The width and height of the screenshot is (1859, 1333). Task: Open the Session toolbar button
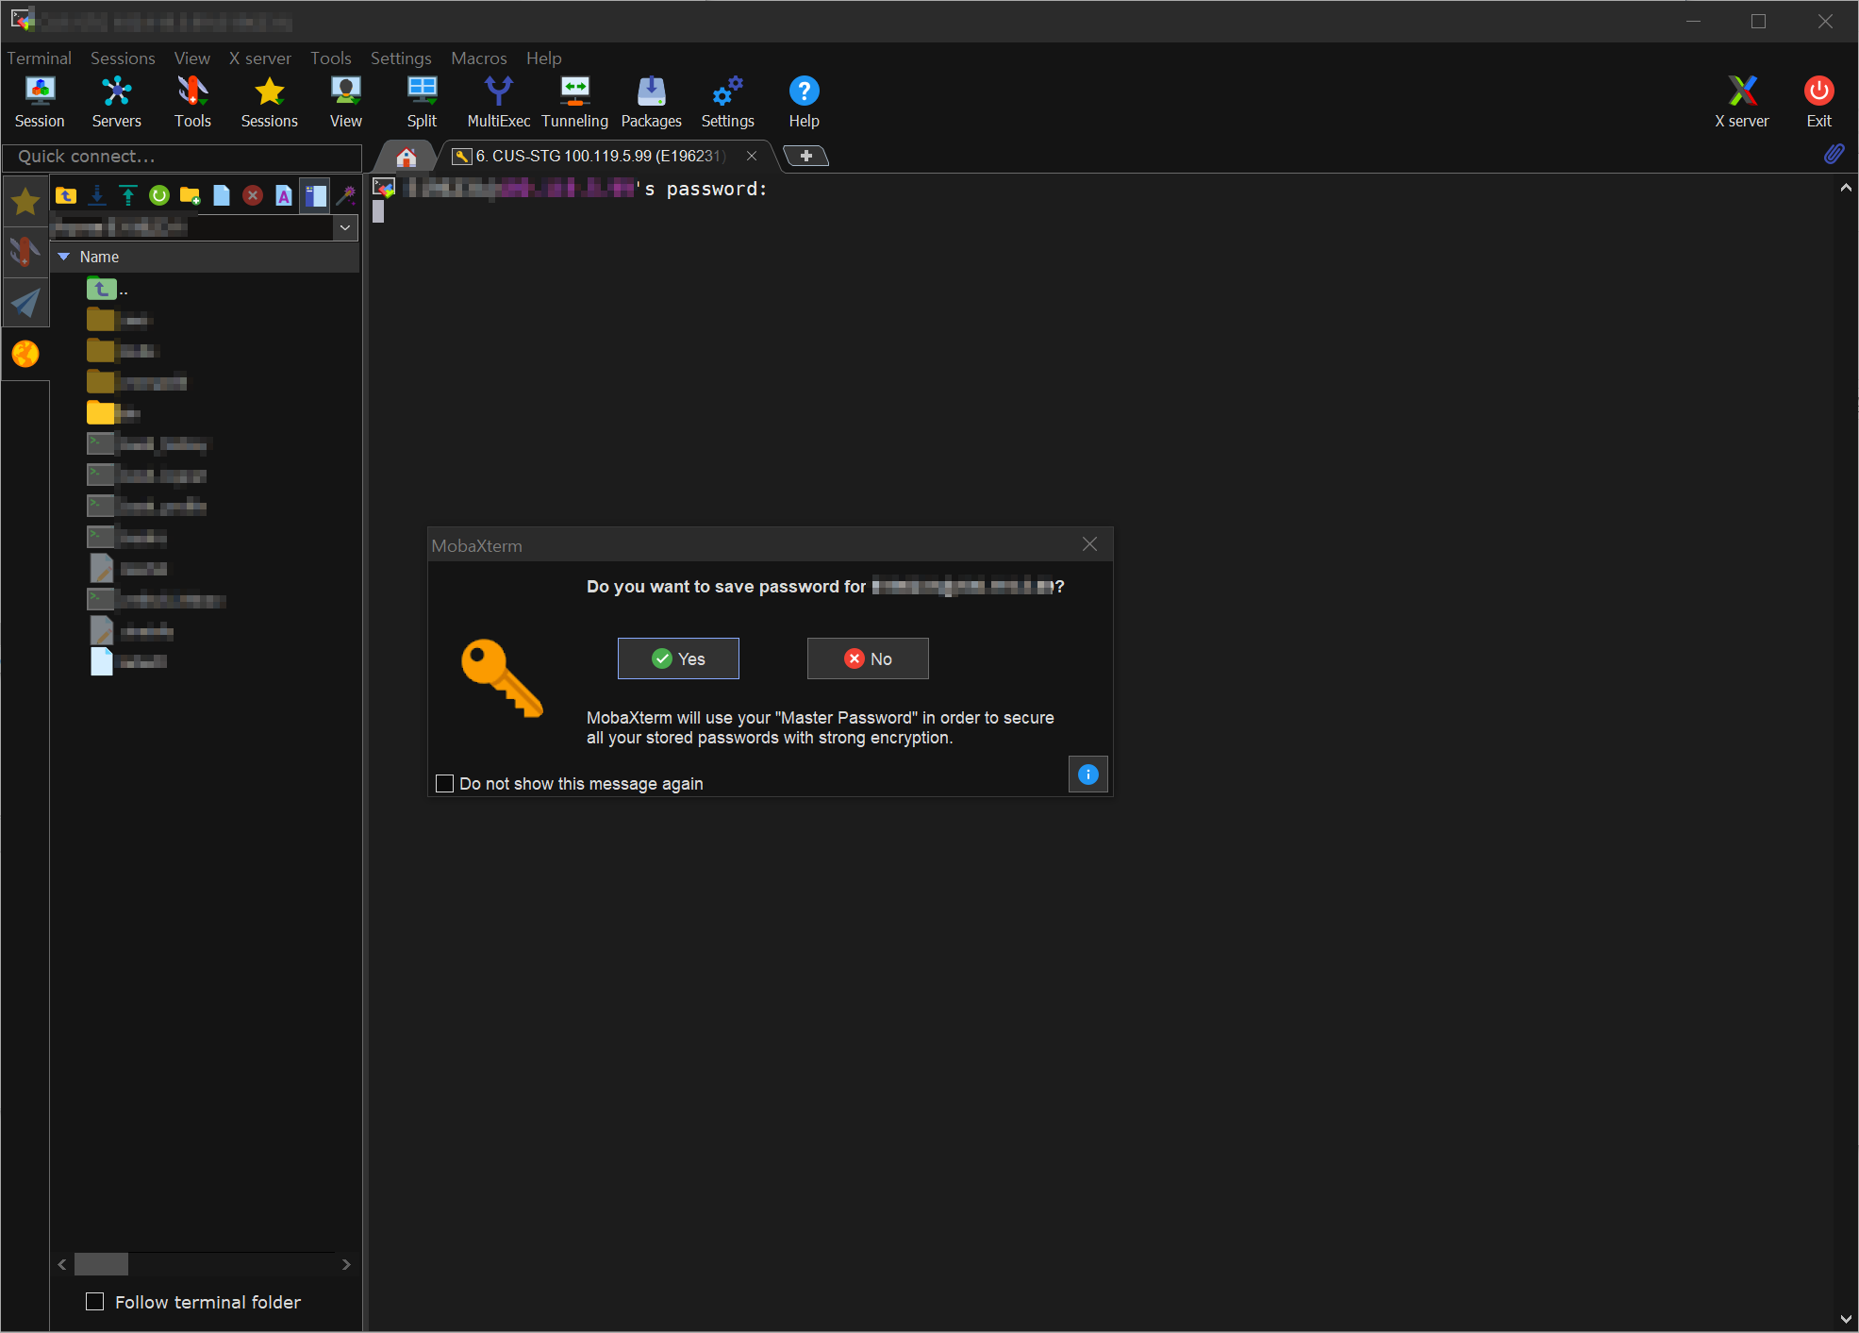(x=40, y=102)
